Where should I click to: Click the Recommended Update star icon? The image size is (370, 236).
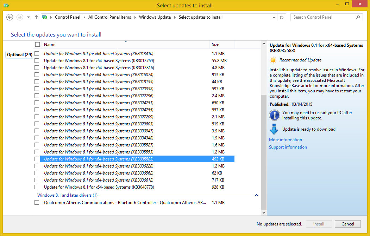(273, 60)
